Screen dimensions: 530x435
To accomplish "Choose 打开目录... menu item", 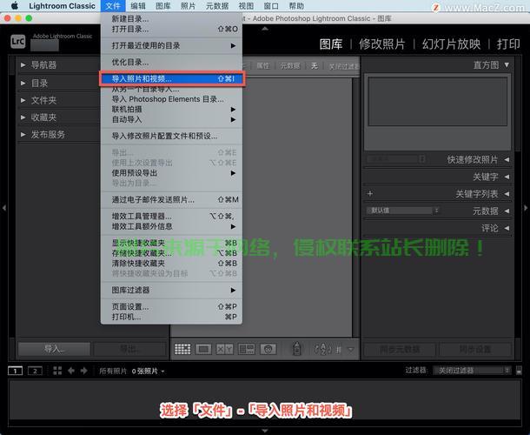I will (172, 29).
